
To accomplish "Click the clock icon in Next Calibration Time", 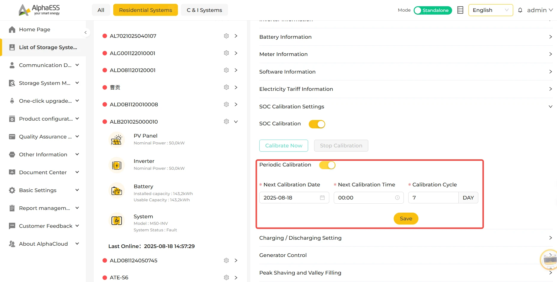I will pos(397,198).
